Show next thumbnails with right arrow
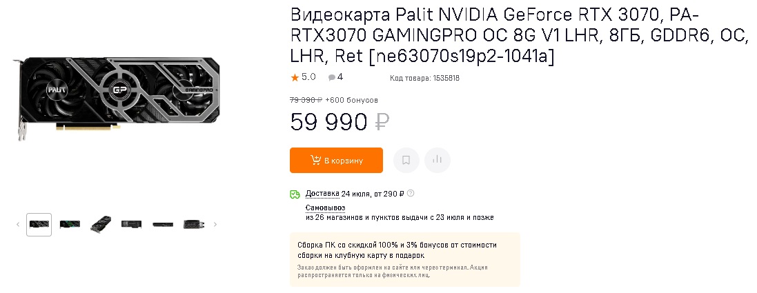 pos(215,224)
